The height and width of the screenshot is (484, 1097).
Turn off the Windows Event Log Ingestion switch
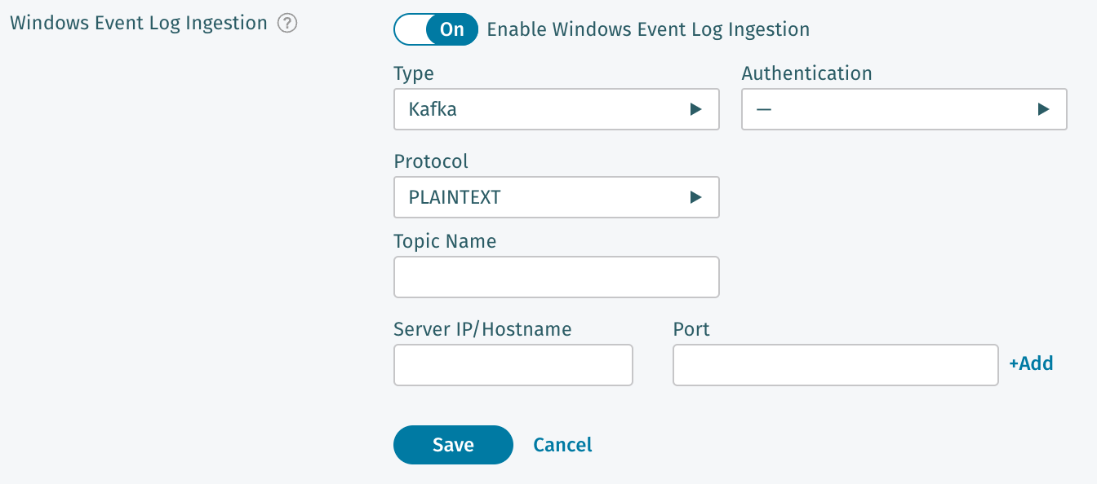(435, 30)
